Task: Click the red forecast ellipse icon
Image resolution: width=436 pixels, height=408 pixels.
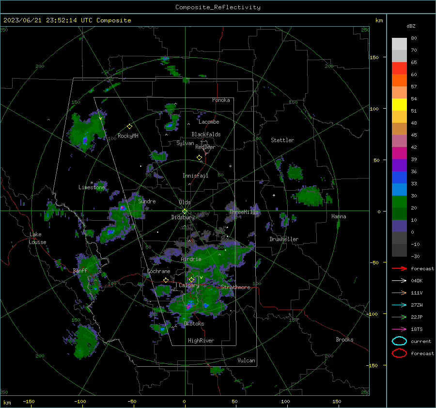Action: point(399,353)
